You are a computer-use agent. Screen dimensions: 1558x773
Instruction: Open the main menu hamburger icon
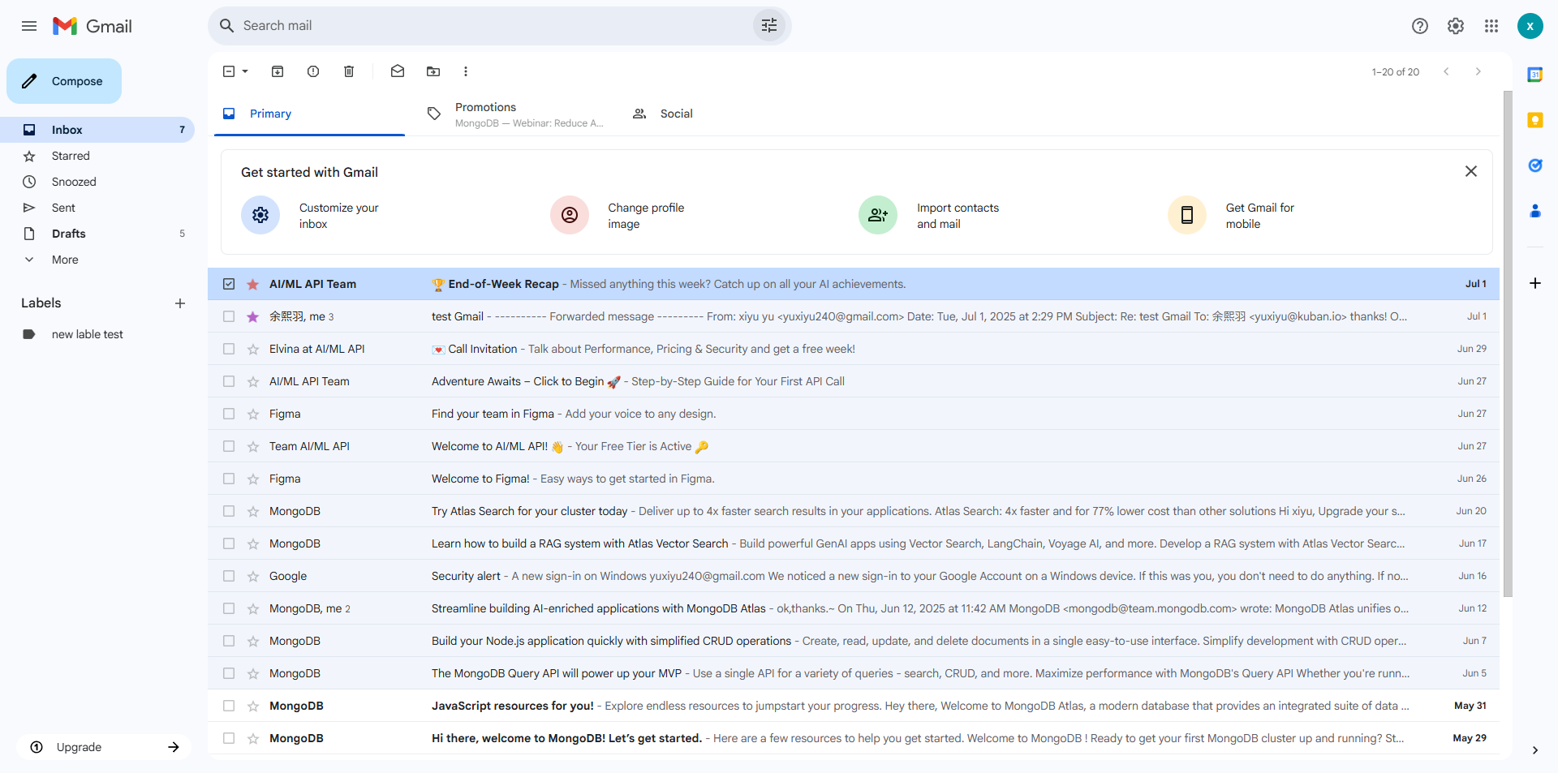(29, 26)
